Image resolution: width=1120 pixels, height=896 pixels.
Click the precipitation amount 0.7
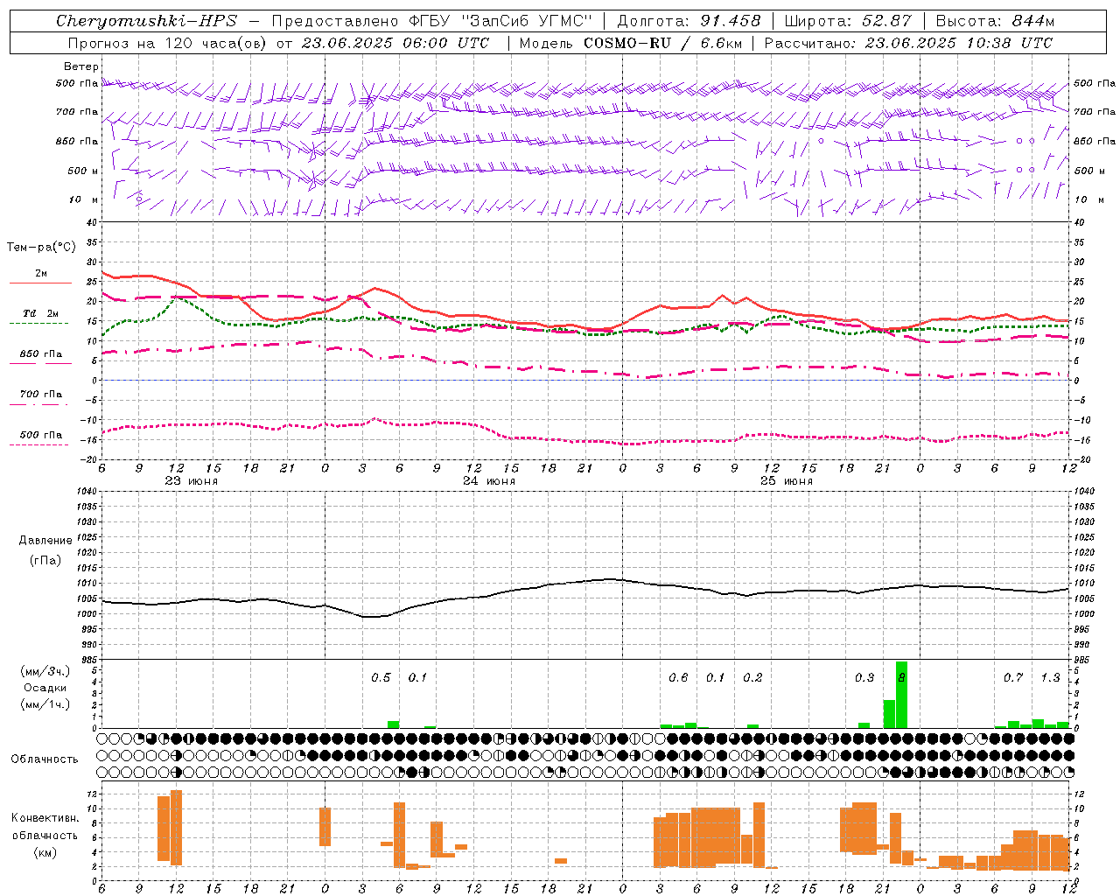point(1013,678)
